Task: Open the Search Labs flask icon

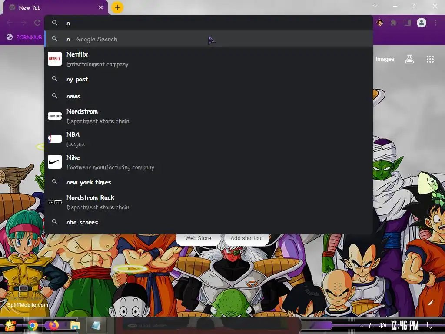Action: coord(409,59)
